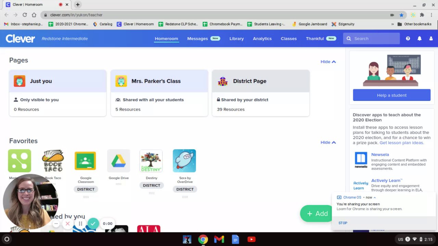Collapse the Pages section with Hide
The width and height of the screenshot is (438, 246).
pyautogui.click(x=328, y=61)
